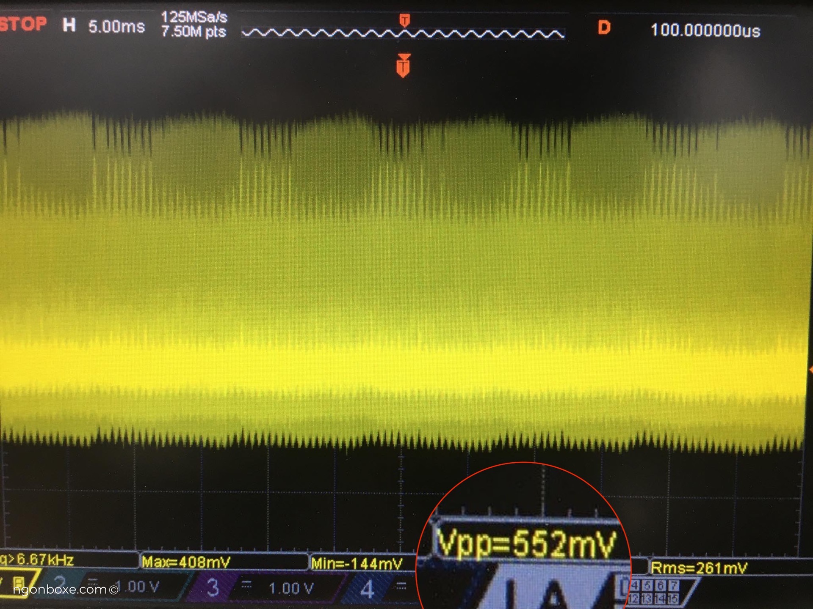Select the Min=-144mV measurement box
The height and width of the screenshot is (609, 813).
point(357,563)
